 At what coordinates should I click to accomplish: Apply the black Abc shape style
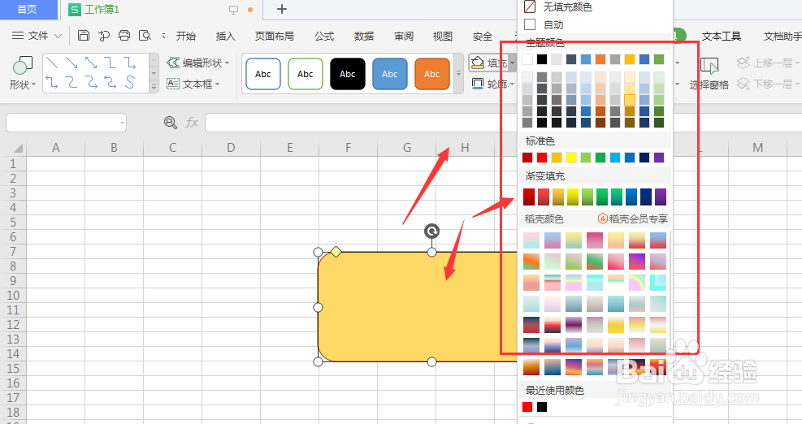pyautogui.click(x=348, y=74)
